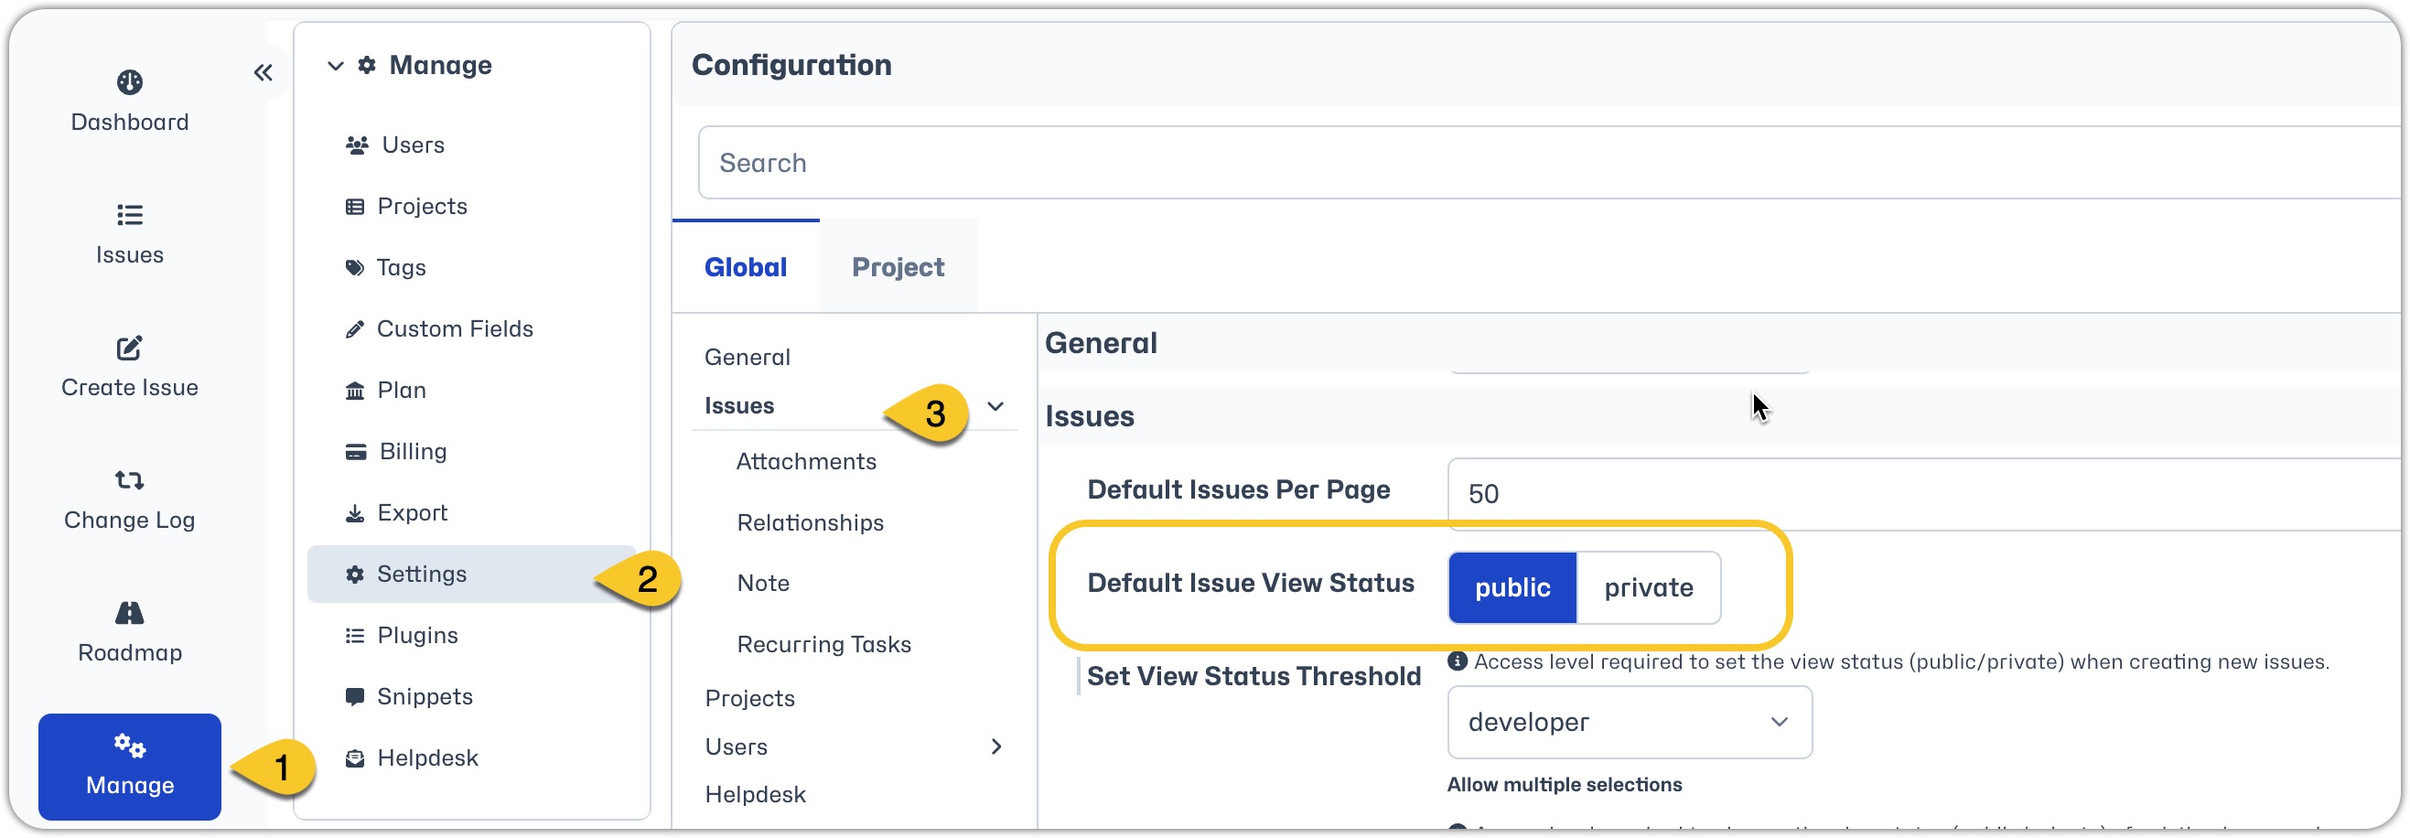Select Projects in configuration navigation
This screenshot has height=838, width=2410.
(x=750, y=699)
